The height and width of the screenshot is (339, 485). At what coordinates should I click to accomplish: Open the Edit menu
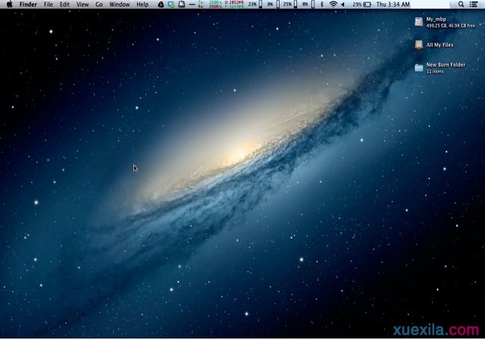(x=64, y=5)
